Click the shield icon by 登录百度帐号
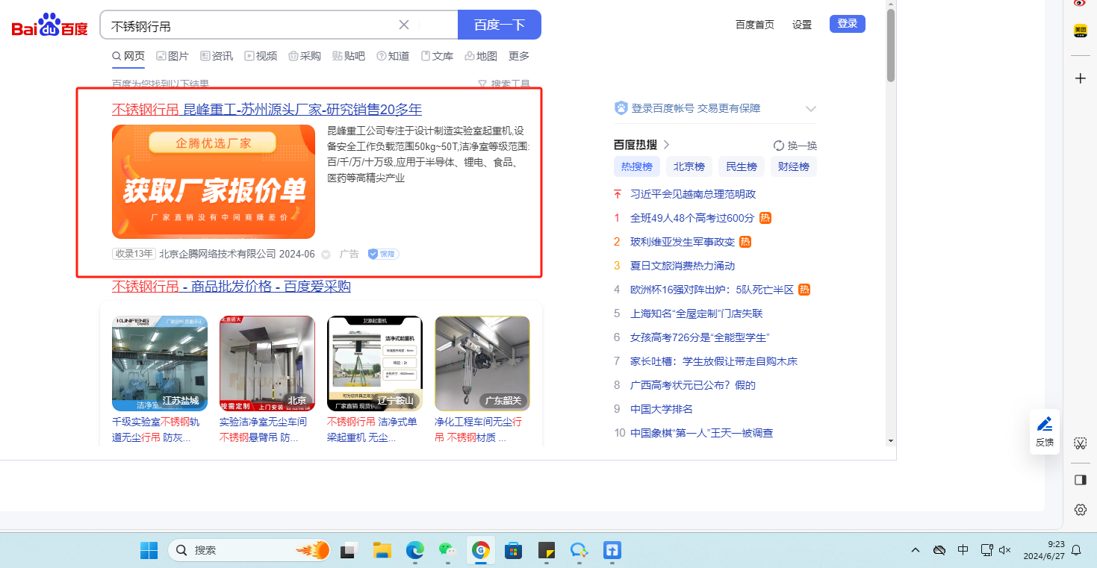 pos(621,108)
